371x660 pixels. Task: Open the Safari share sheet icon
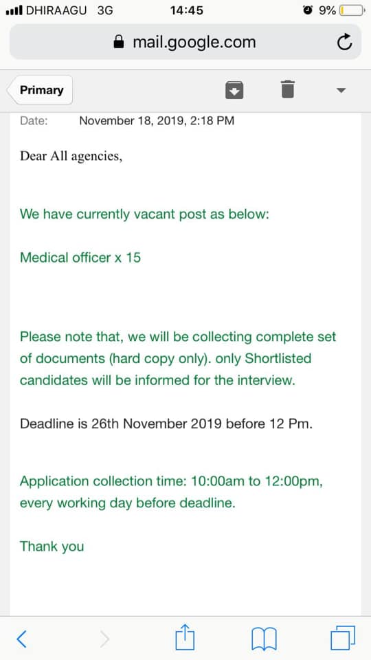(185, 637)
